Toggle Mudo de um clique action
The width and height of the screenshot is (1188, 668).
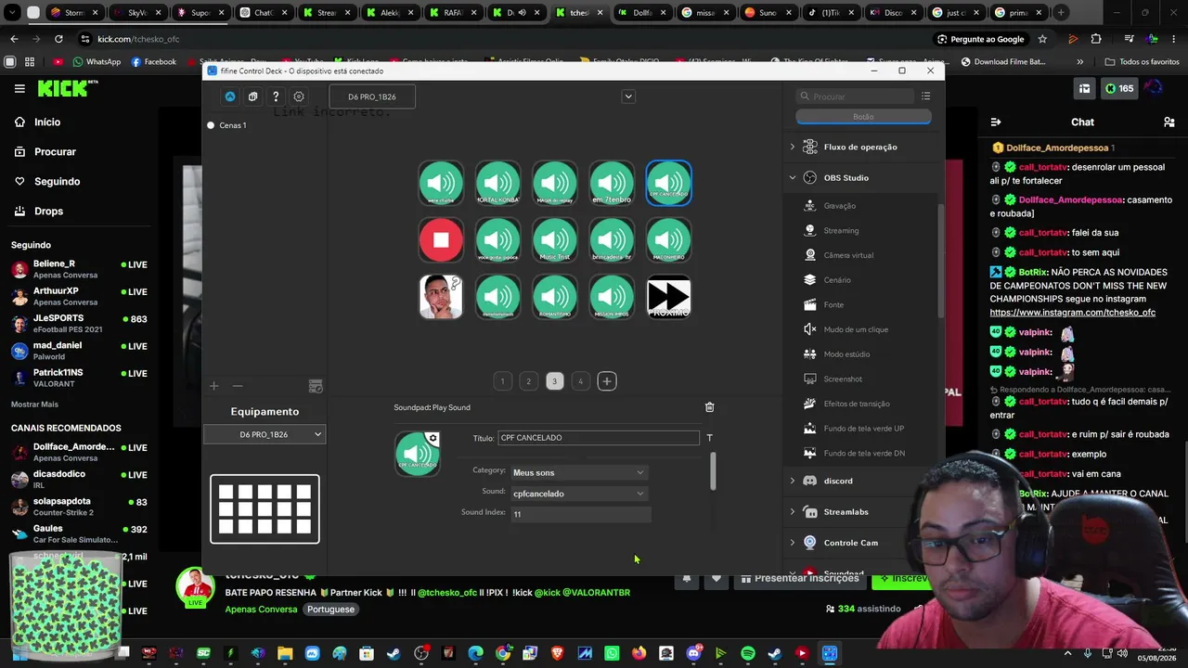click(x=856, y=329)
